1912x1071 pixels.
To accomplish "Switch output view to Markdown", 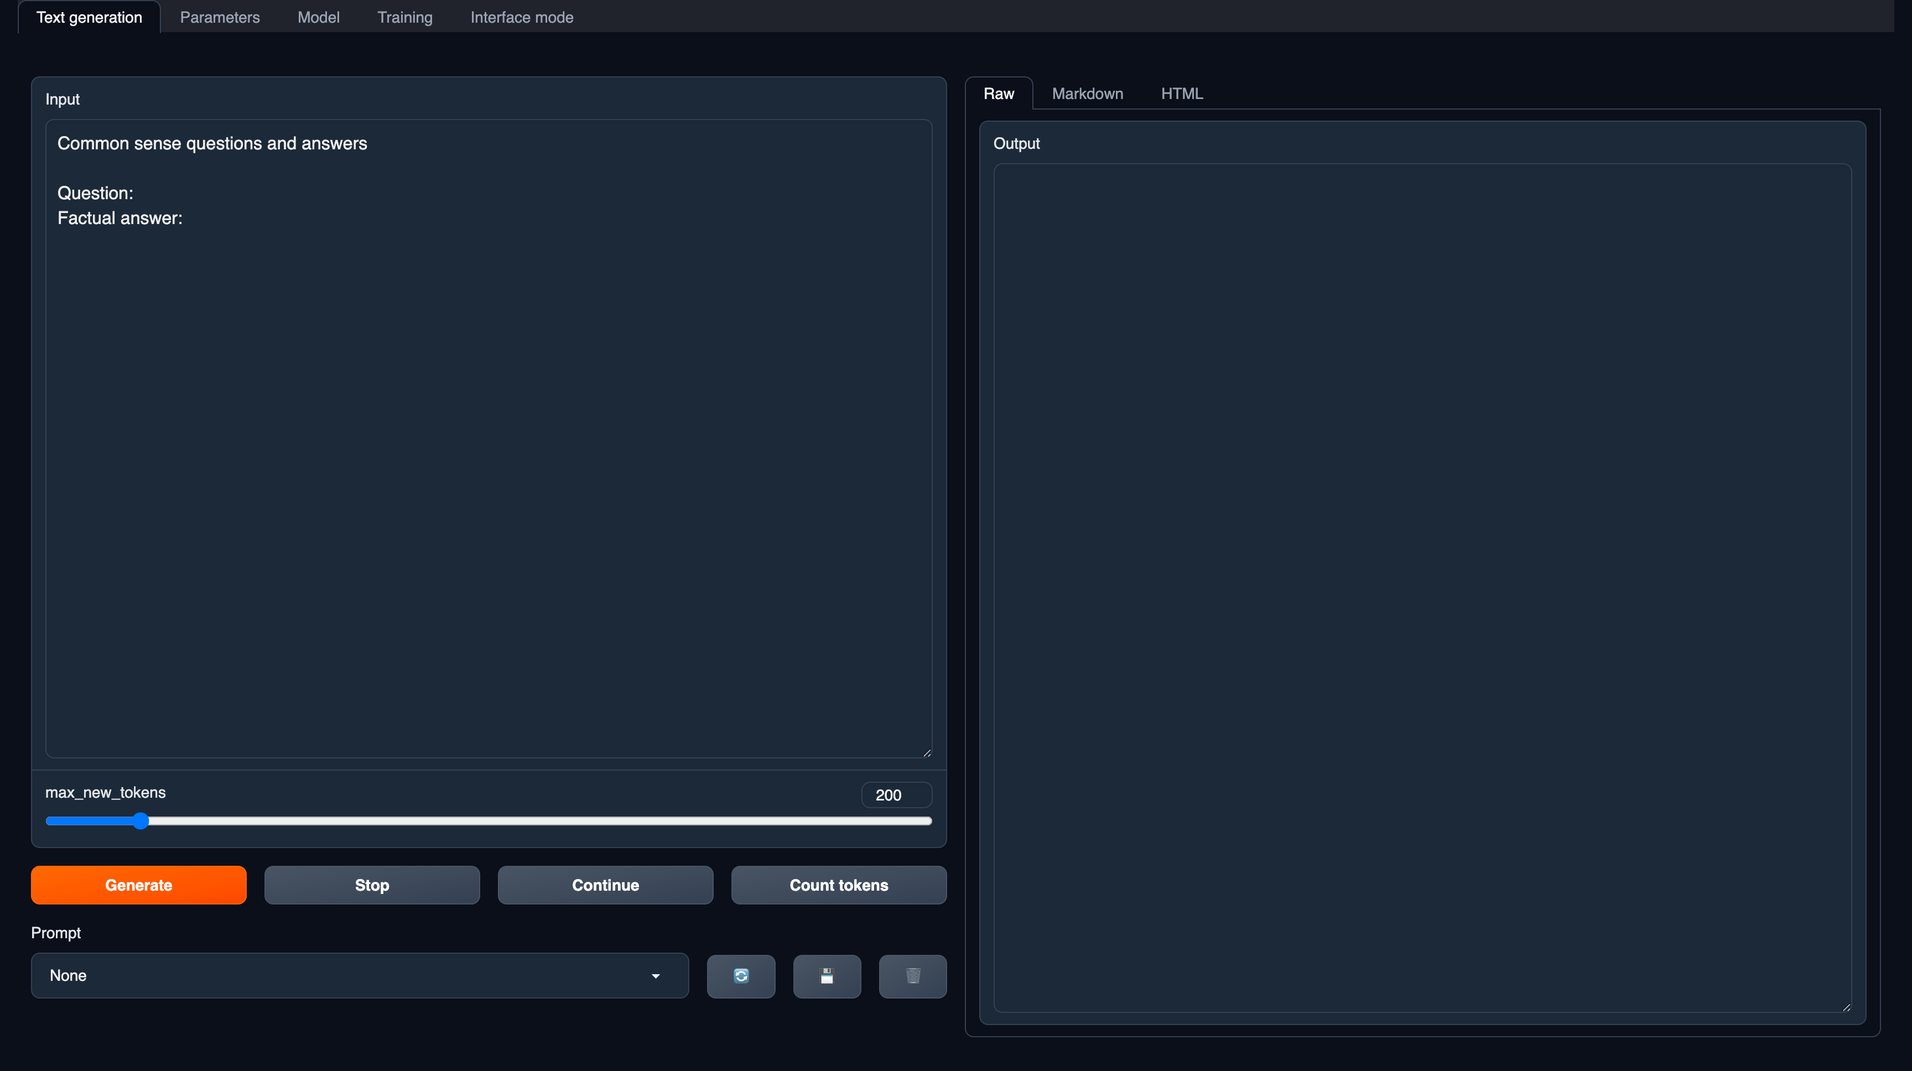I will [x=1087, y=93].
